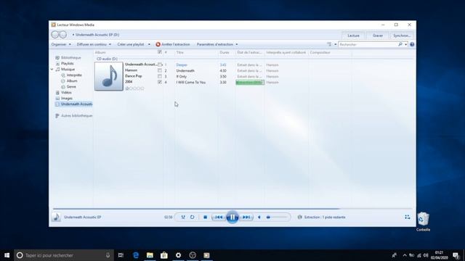Go forward with the right navigation arrow

pyautogui.click(x=63, y=35)
